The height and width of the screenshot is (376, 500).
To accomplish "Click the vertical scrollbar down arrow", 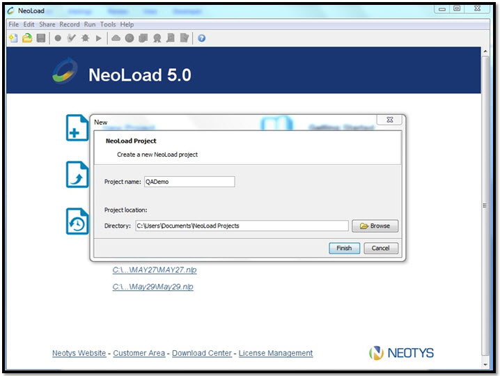I will [x=485, y=365].
